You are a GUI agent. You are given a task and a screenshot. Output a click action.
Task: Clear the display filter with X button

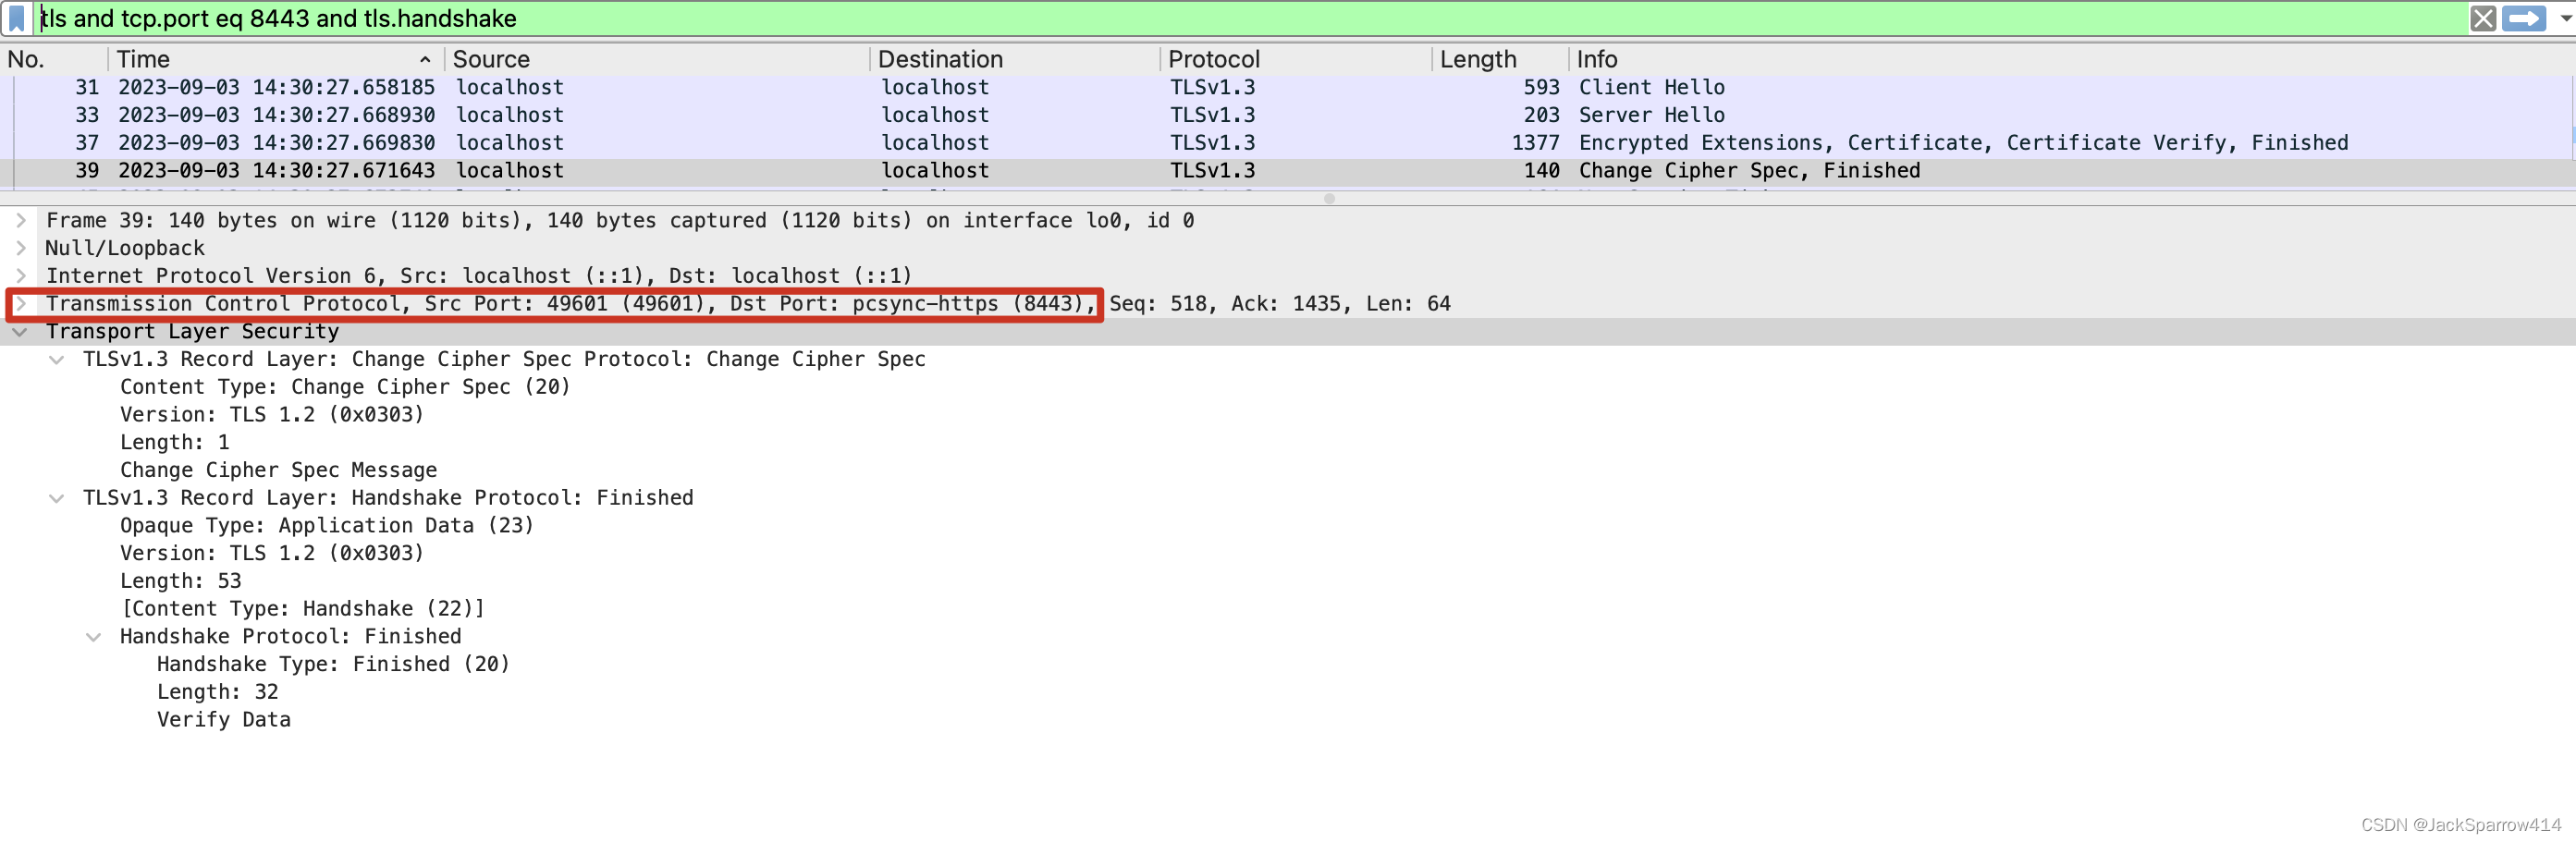tap(2483, 19)
